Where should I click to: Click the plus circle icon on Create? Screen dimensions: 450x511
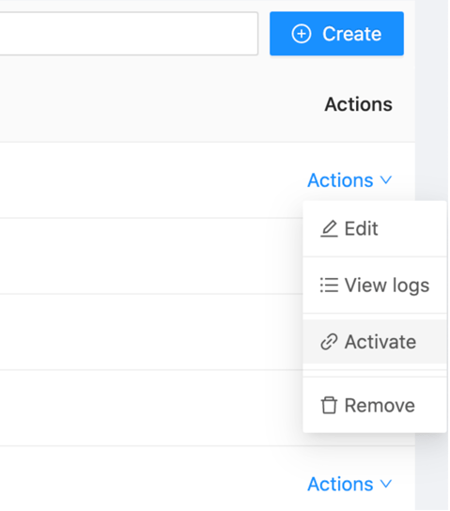(x=302, y=34)
